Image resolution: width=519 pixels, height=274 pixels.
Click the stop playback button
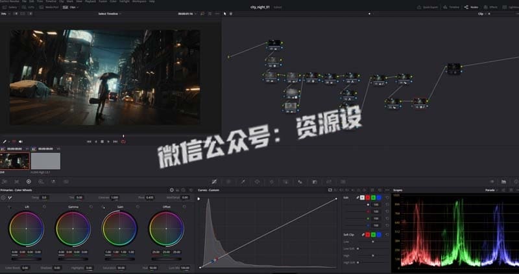pyautogui.click(x=102, y=141)
